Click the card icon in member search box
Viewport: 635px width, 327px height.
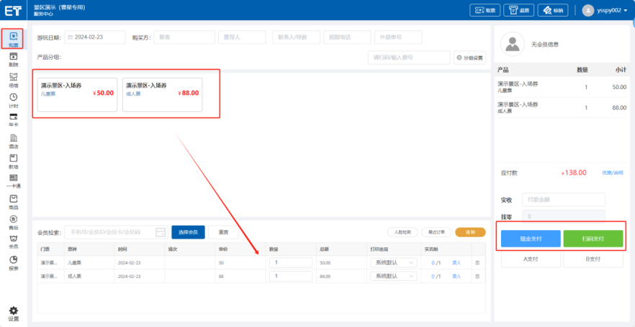coord(160,232)
